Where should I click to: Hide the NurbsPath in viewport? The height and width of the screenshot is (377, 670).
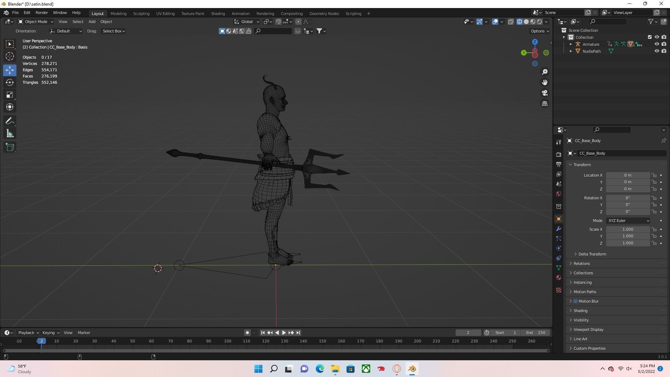pos(656,51)
